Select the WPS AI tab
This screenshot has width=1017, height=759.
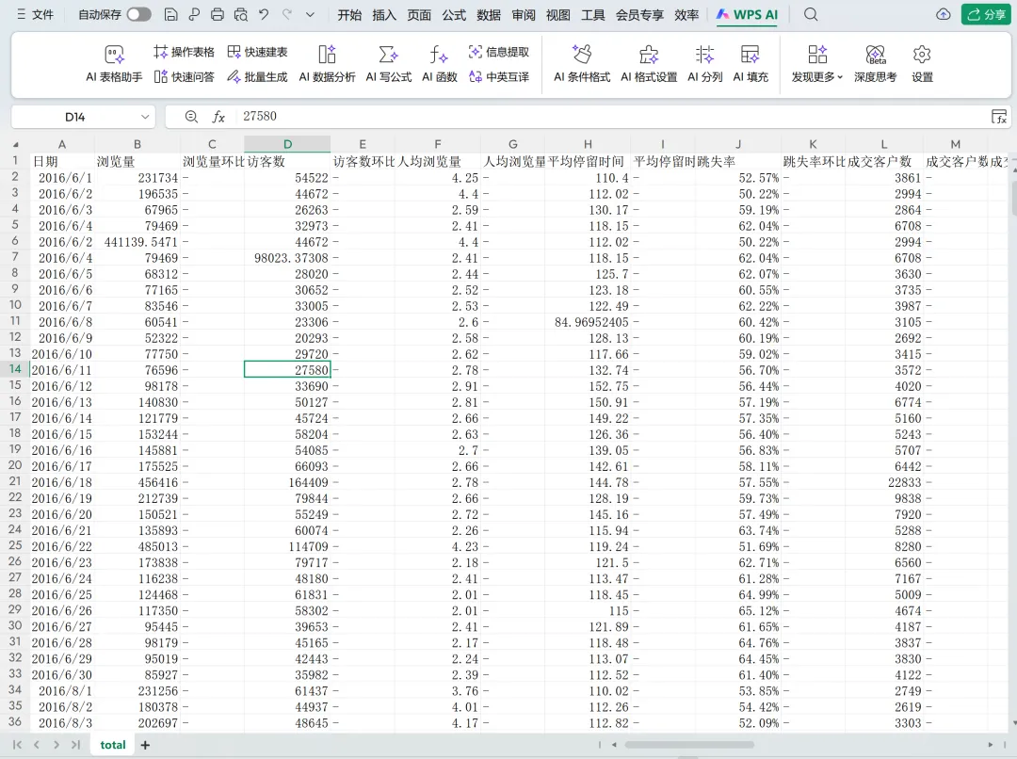pos(747,14)
